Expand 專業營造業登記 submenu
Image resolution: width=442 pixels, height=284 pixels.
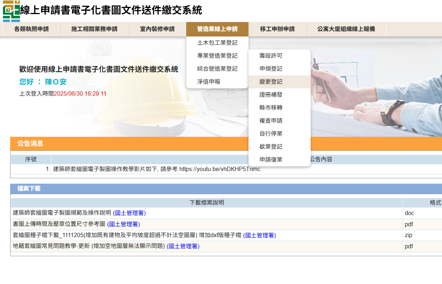pyautogui.click(x=217, y=56)
